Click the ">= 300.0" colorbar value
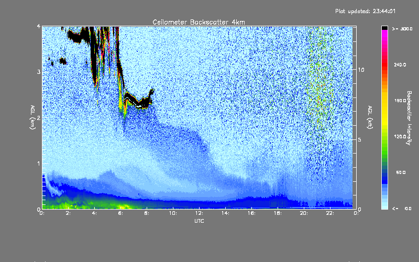419x262 pixels. 402,29
